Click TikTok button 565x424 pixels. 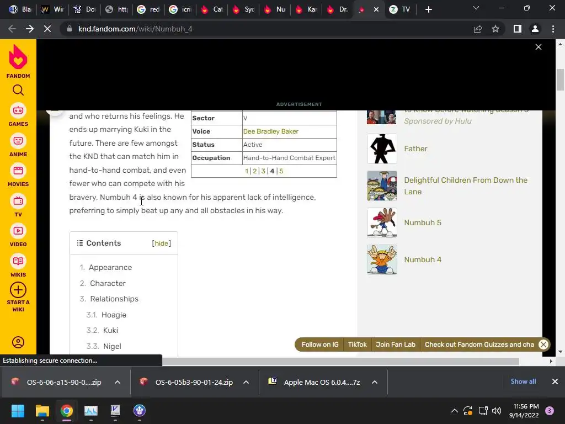(357, 344)
